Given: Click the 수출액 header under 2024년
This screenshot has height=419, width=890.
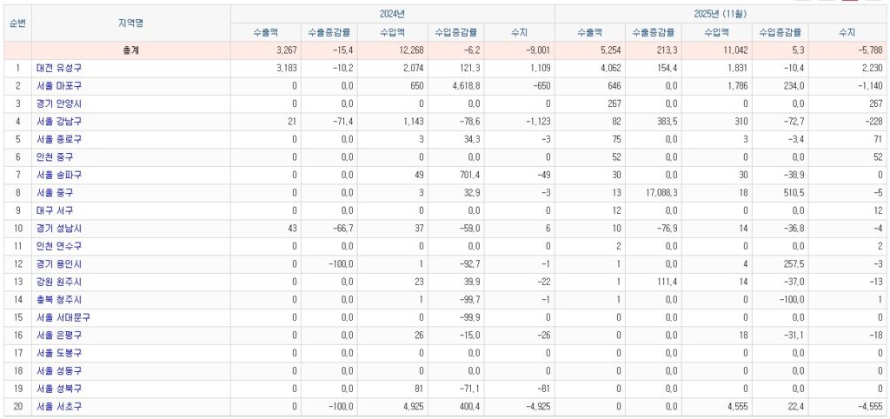Looking at the screenshot, I should click(265, 32).
